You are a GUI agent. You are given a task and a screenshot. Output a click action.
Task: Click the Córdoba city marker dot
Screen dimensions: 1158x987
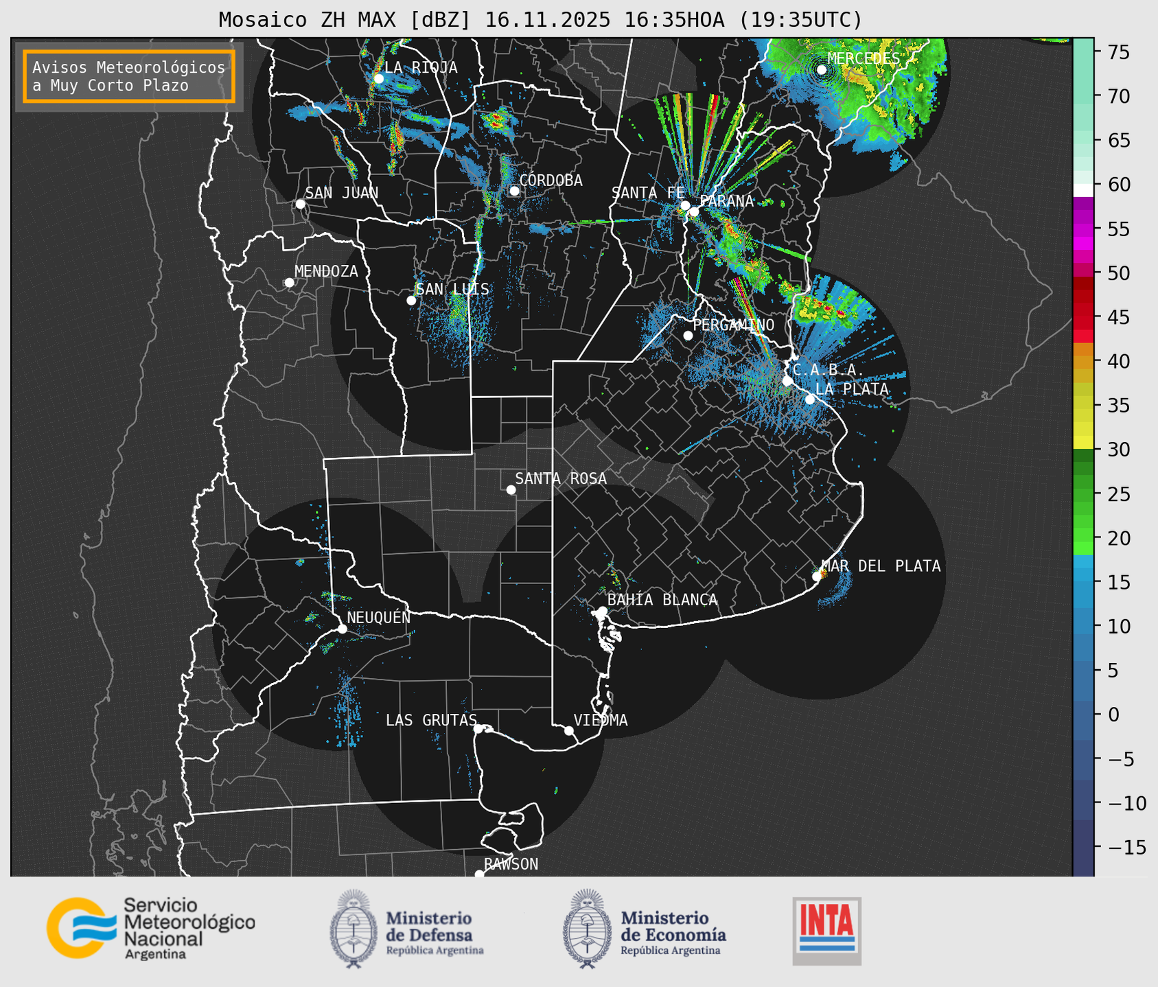coord(514,191)
